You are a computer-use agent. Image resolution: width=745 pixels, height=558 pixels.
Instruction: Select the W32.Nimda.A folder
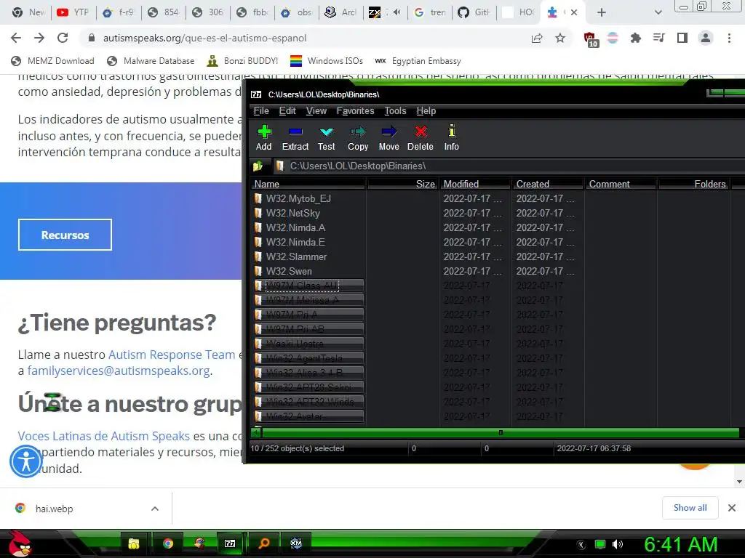[x=295, y=227]
